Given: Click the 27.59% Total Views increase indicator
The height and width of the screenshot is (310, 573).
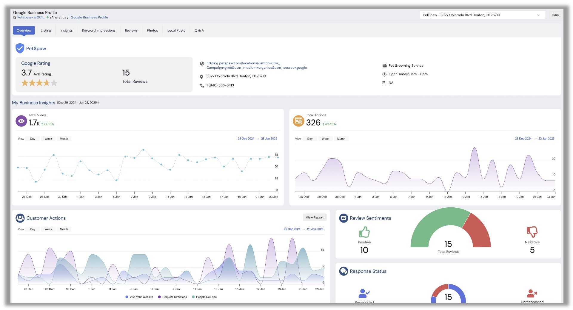Looking at the screenshot, I should point(47,124).
